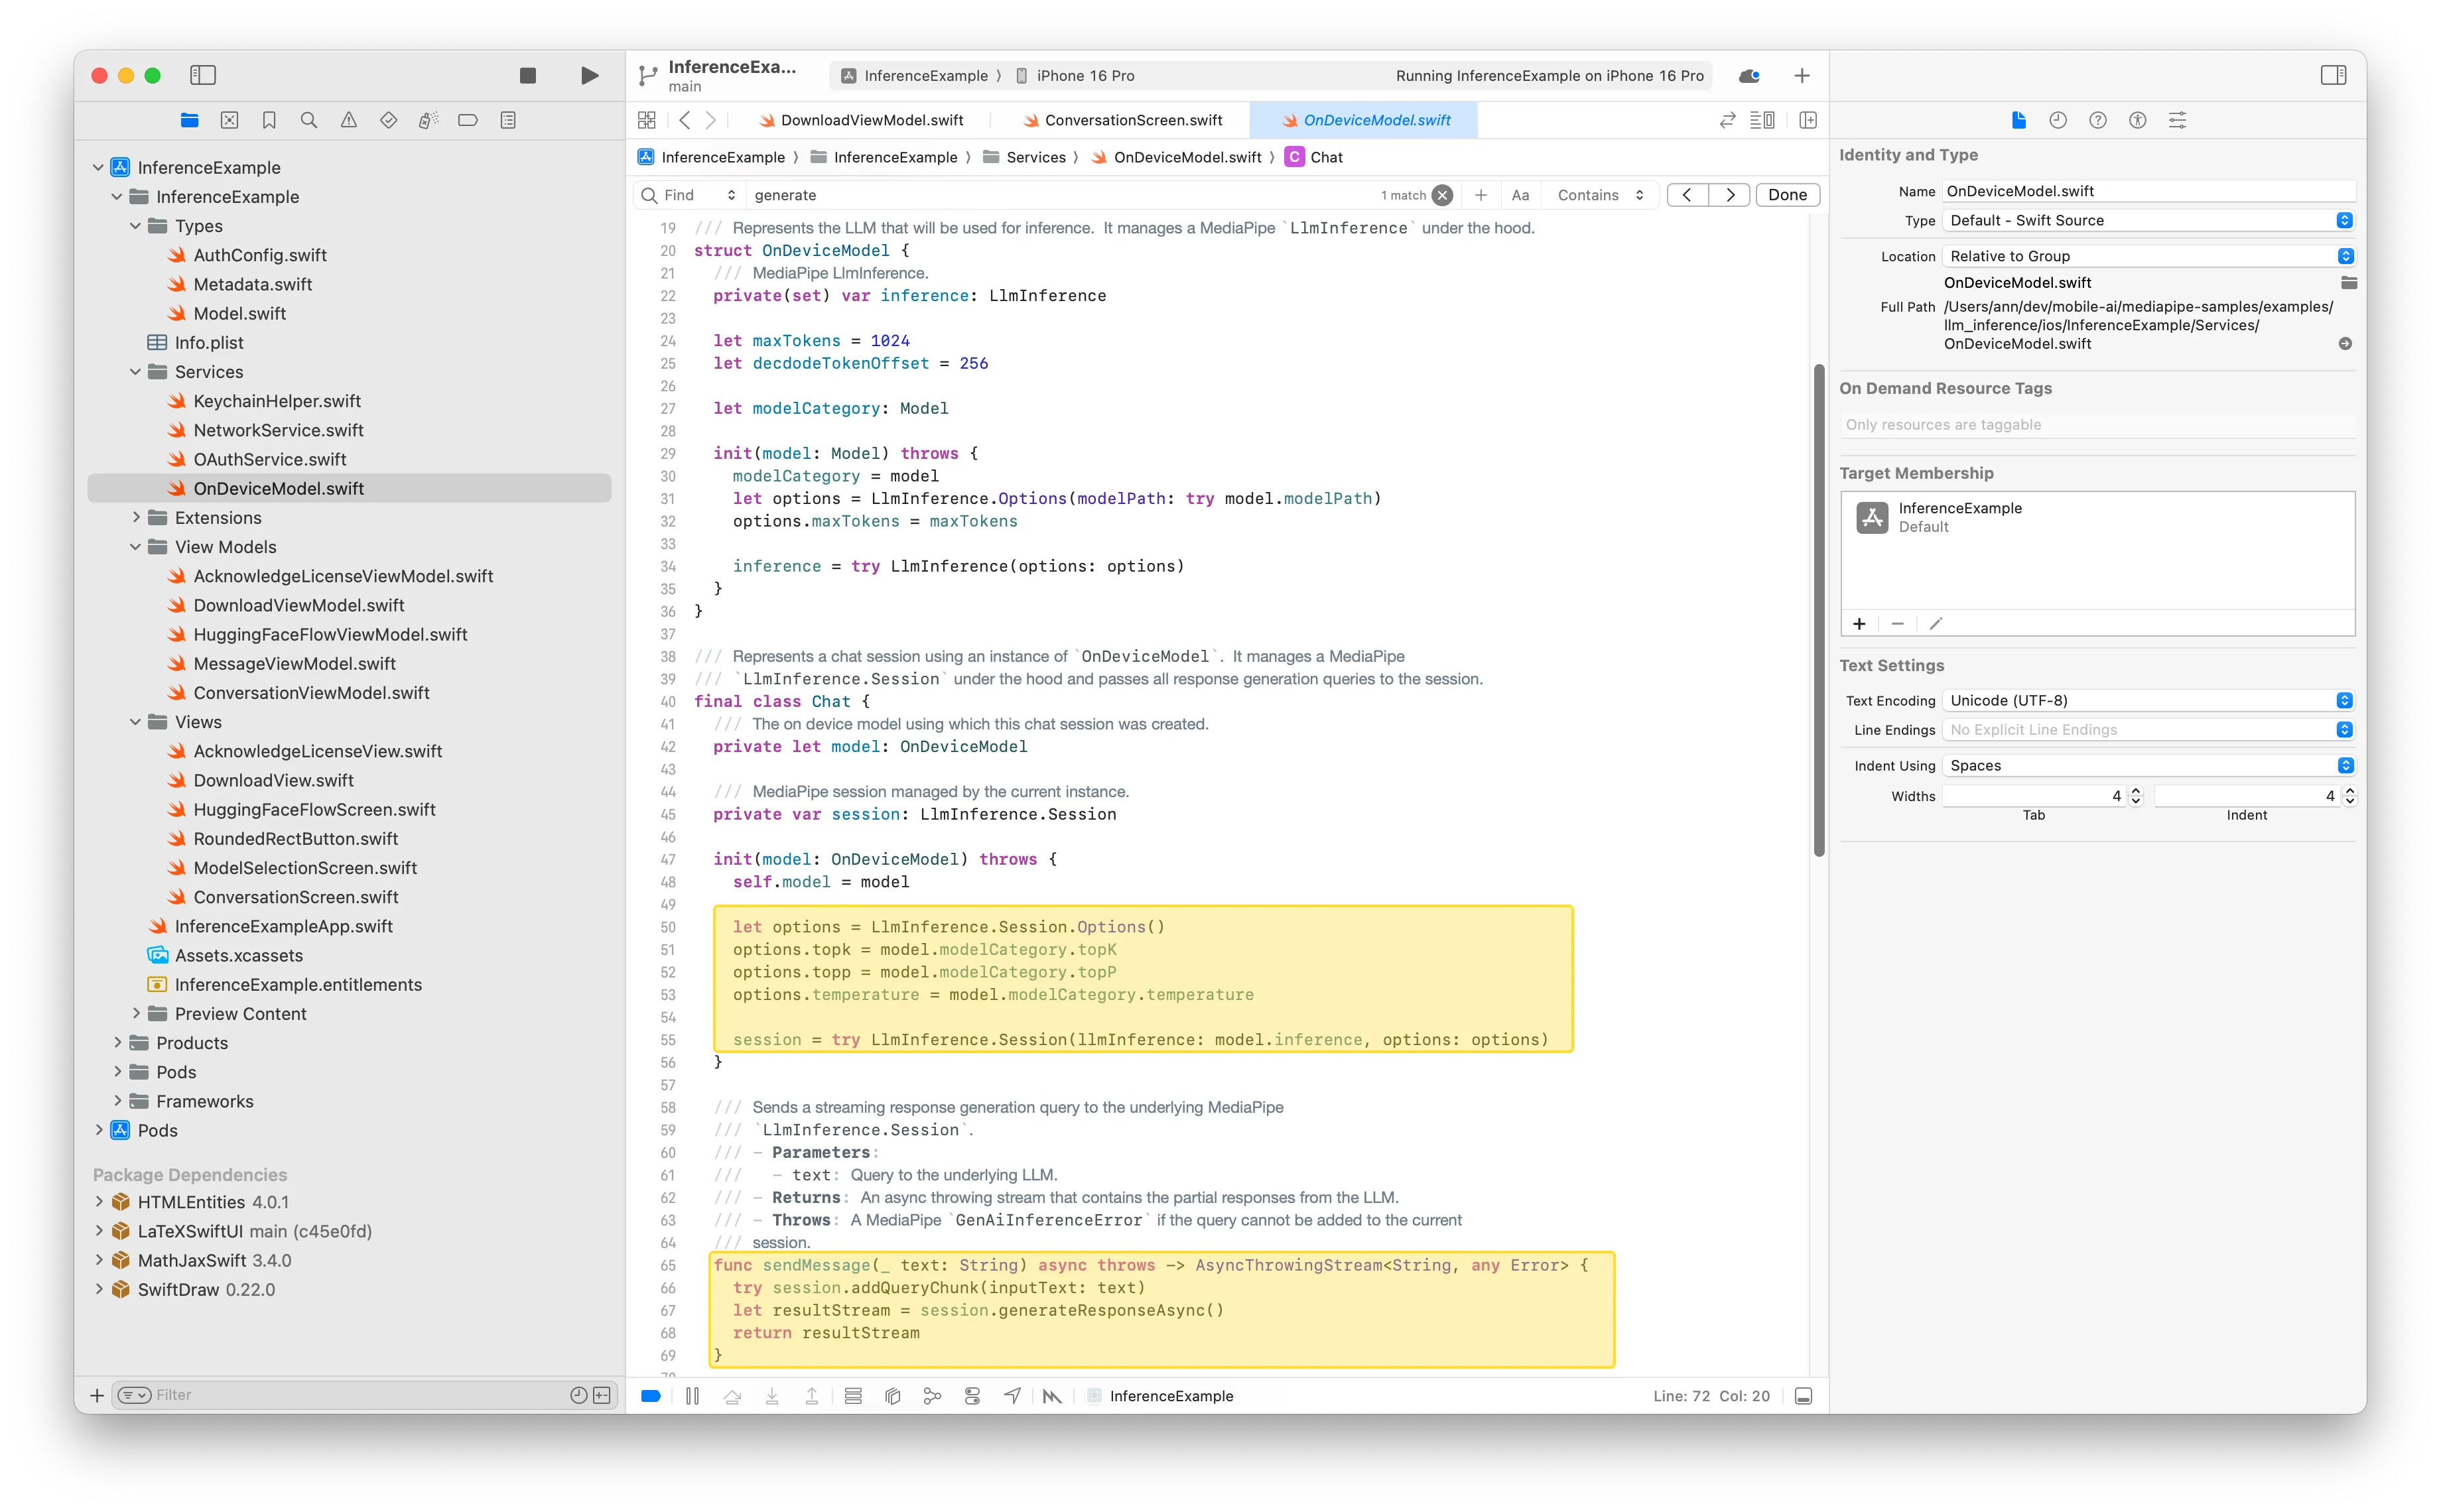Open the Quick Help inspector
This screenshot has height=1512, width=2441.
click(x=2097, y=120)
